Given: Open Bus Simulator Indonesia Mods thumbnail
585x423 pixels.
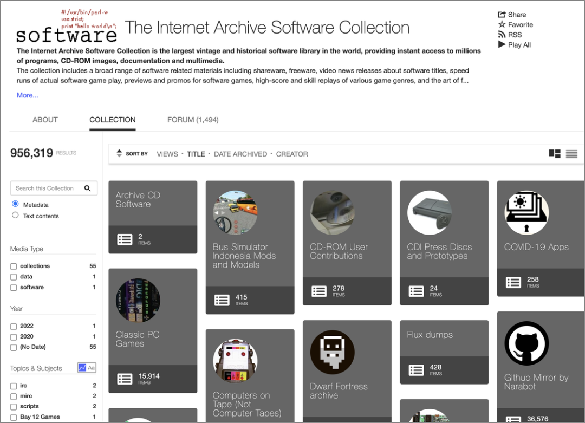Looking at the screenshot, I should click(x=235, y=213).
